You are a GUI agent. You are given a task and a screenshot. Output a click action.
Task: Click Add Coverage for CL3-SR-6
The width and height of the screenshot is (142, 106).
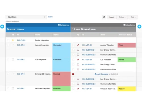click(x=103, y=74)
